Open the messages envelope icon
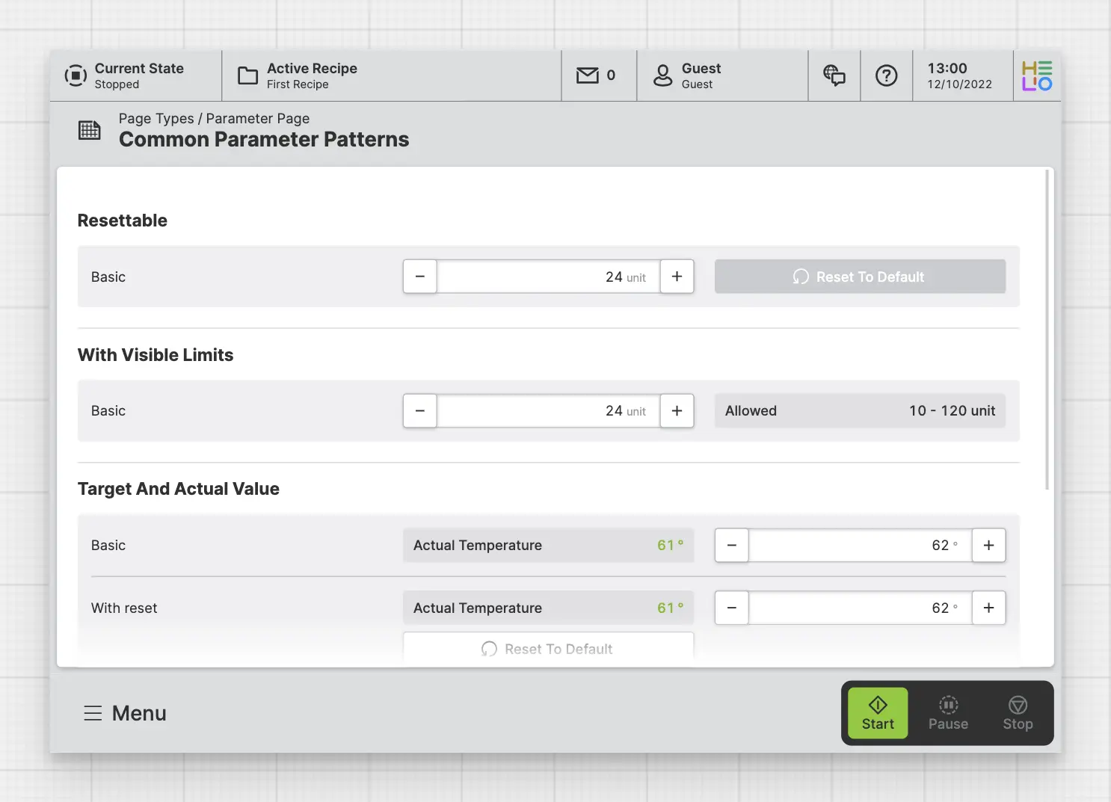 point(588,75)
